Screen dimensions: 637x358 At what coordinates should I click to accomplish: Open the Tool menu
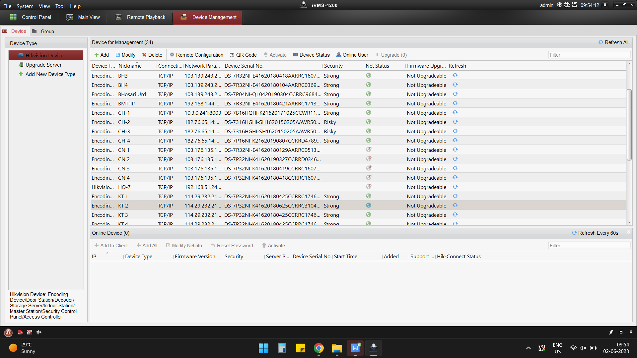click(x=60, y=6)
